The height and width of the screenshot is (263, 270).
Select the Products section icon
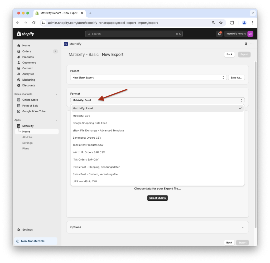[18, 57]
